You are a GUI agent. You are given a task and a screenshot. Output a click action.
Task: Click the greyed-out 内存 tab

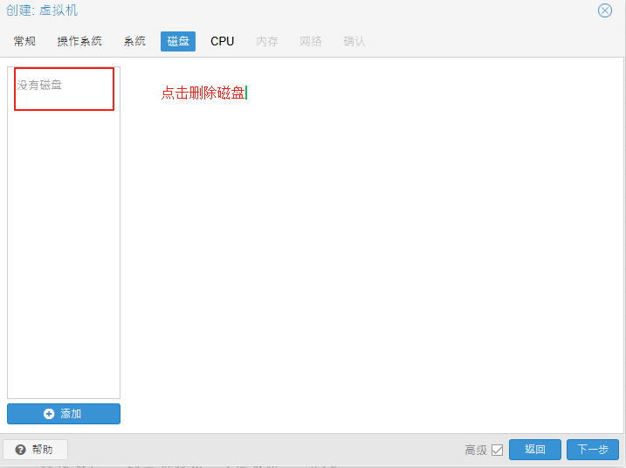click(x=267, y=41)
